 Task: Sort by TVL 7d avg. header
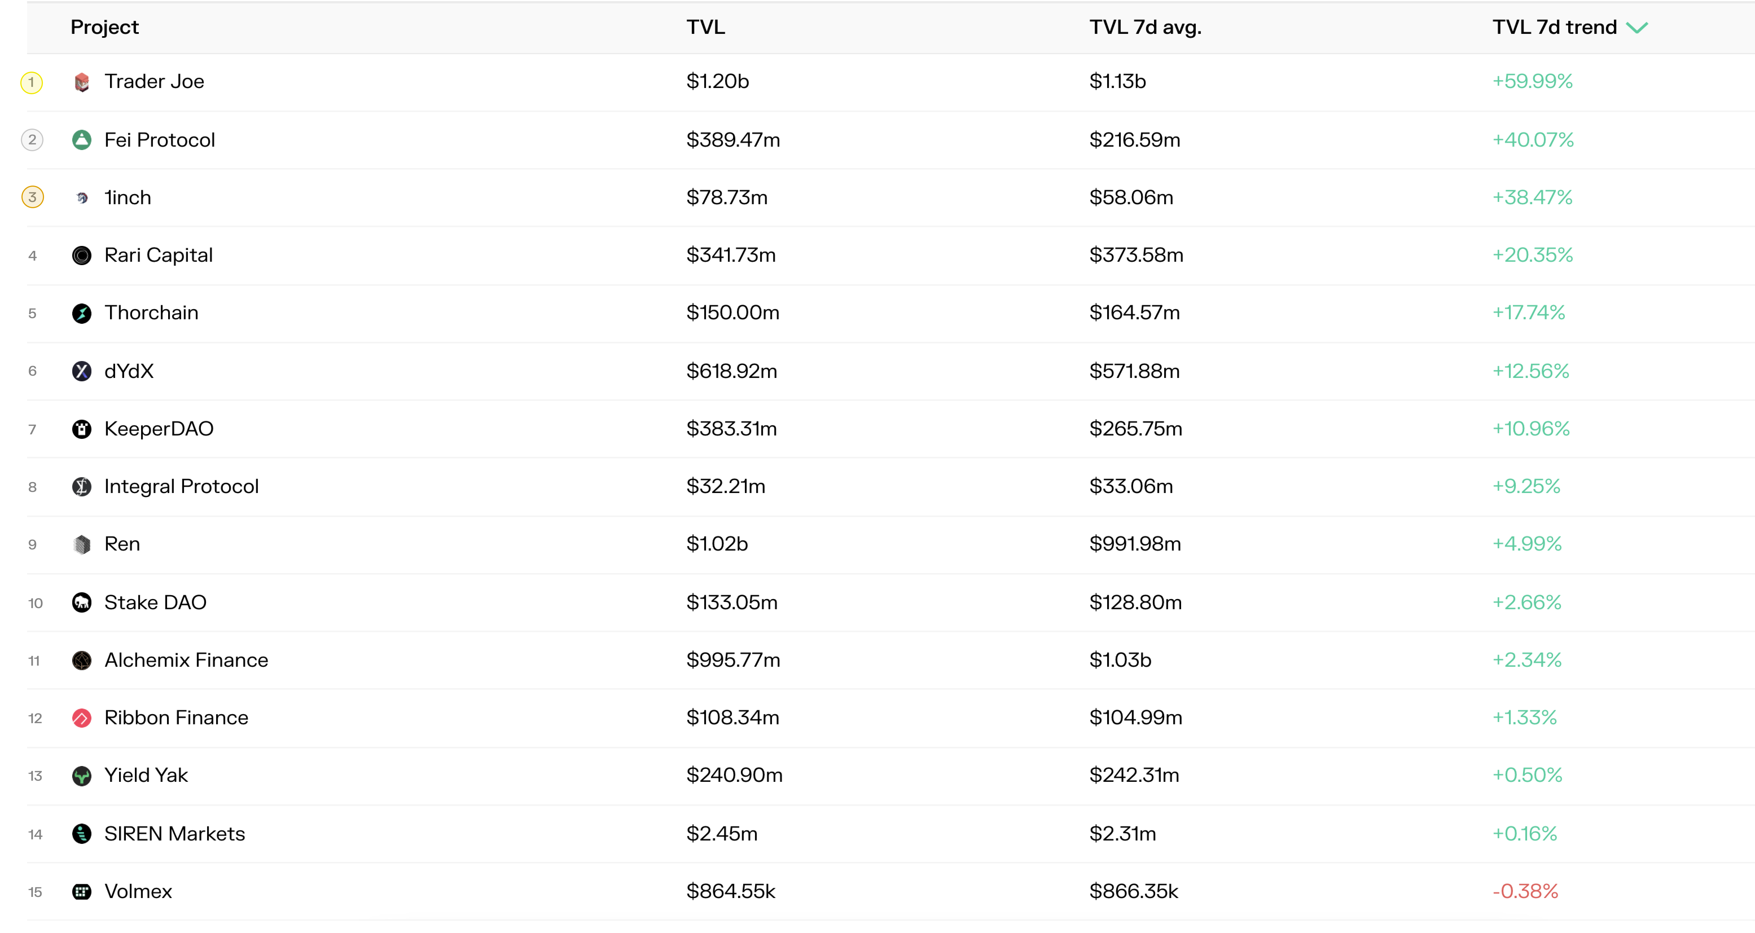(1145, 27)
